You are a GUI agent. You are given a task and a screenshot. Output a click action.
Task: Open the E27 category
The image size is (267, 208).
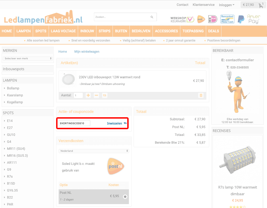10,128
